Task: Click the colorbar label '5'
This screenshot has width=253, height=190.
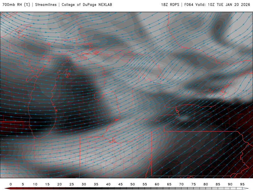Action: 23,184
